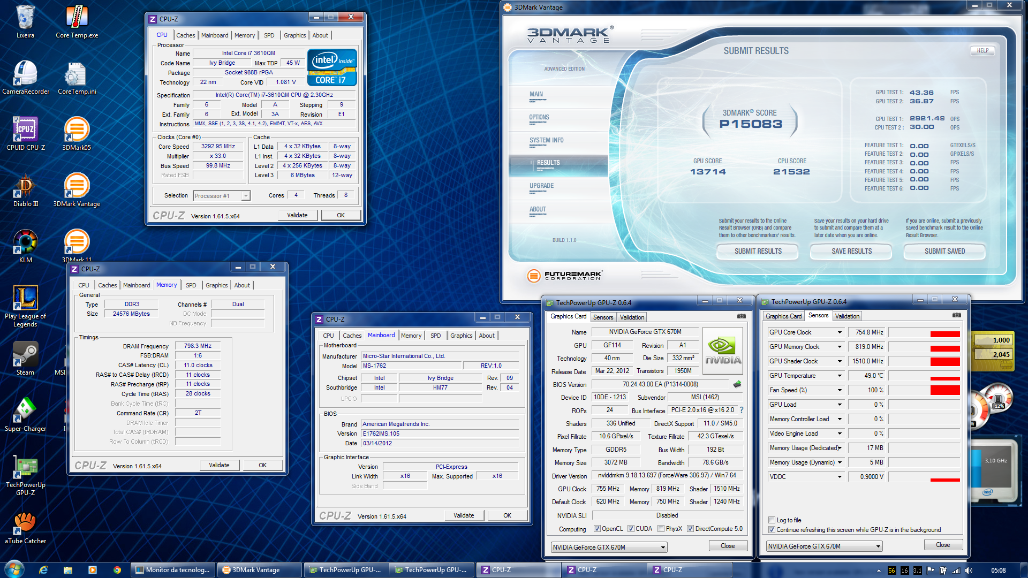Open Sensors tab in GPU-Z Graphics Card window

[603, 317]
